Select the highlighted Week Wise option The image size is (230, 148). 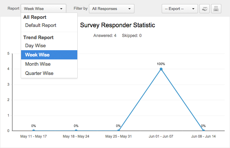tap(37, 55)
